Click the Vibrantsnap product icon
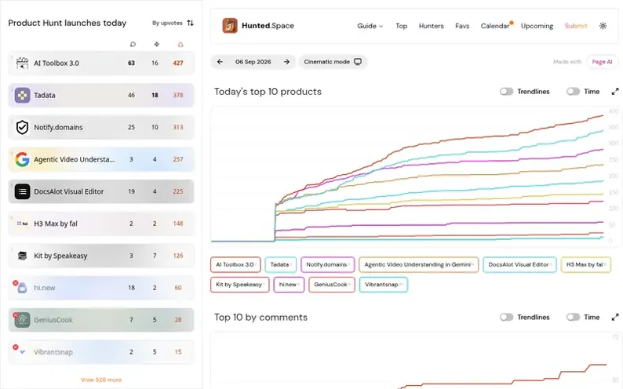The height and width of the screenshot is (389, 623). click(22, 352)
